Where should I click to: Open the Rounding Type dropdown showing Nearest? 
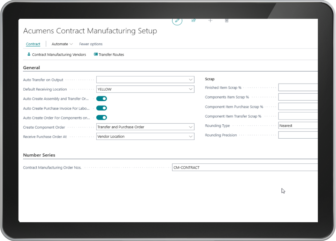[x=298, y=125]
